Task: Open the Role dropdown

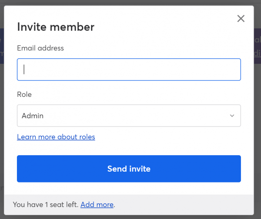Action: coord(129,116)
